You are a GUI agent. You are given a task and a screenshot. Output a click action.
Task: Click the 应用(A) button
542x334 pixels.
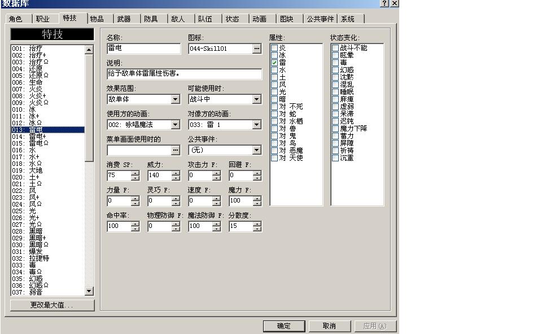pos(375,326)
